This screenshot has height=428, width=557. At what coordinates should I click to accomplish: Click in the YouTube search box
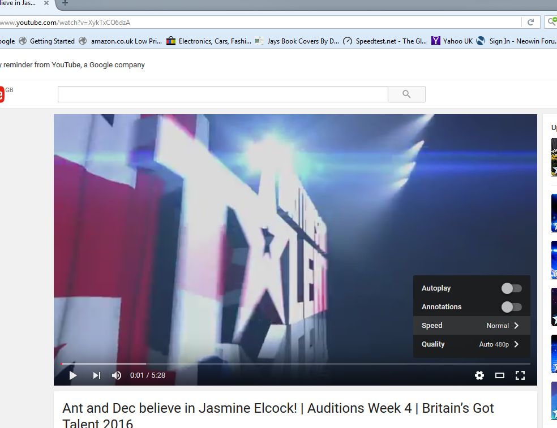[222, 94]
